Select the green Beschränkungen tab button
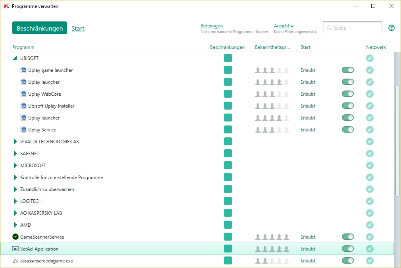The height and width of the screenshot is (268, 401). click(x=40, y=28)
